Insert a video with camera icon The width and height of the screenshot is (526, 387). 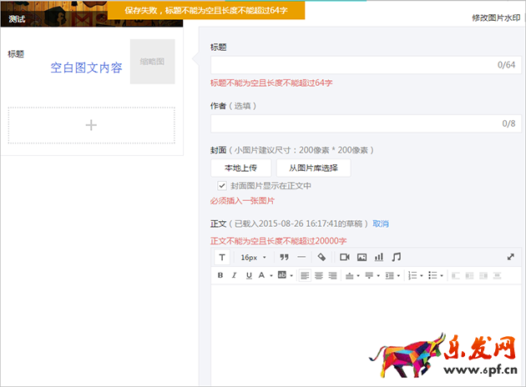pos(345,257)
